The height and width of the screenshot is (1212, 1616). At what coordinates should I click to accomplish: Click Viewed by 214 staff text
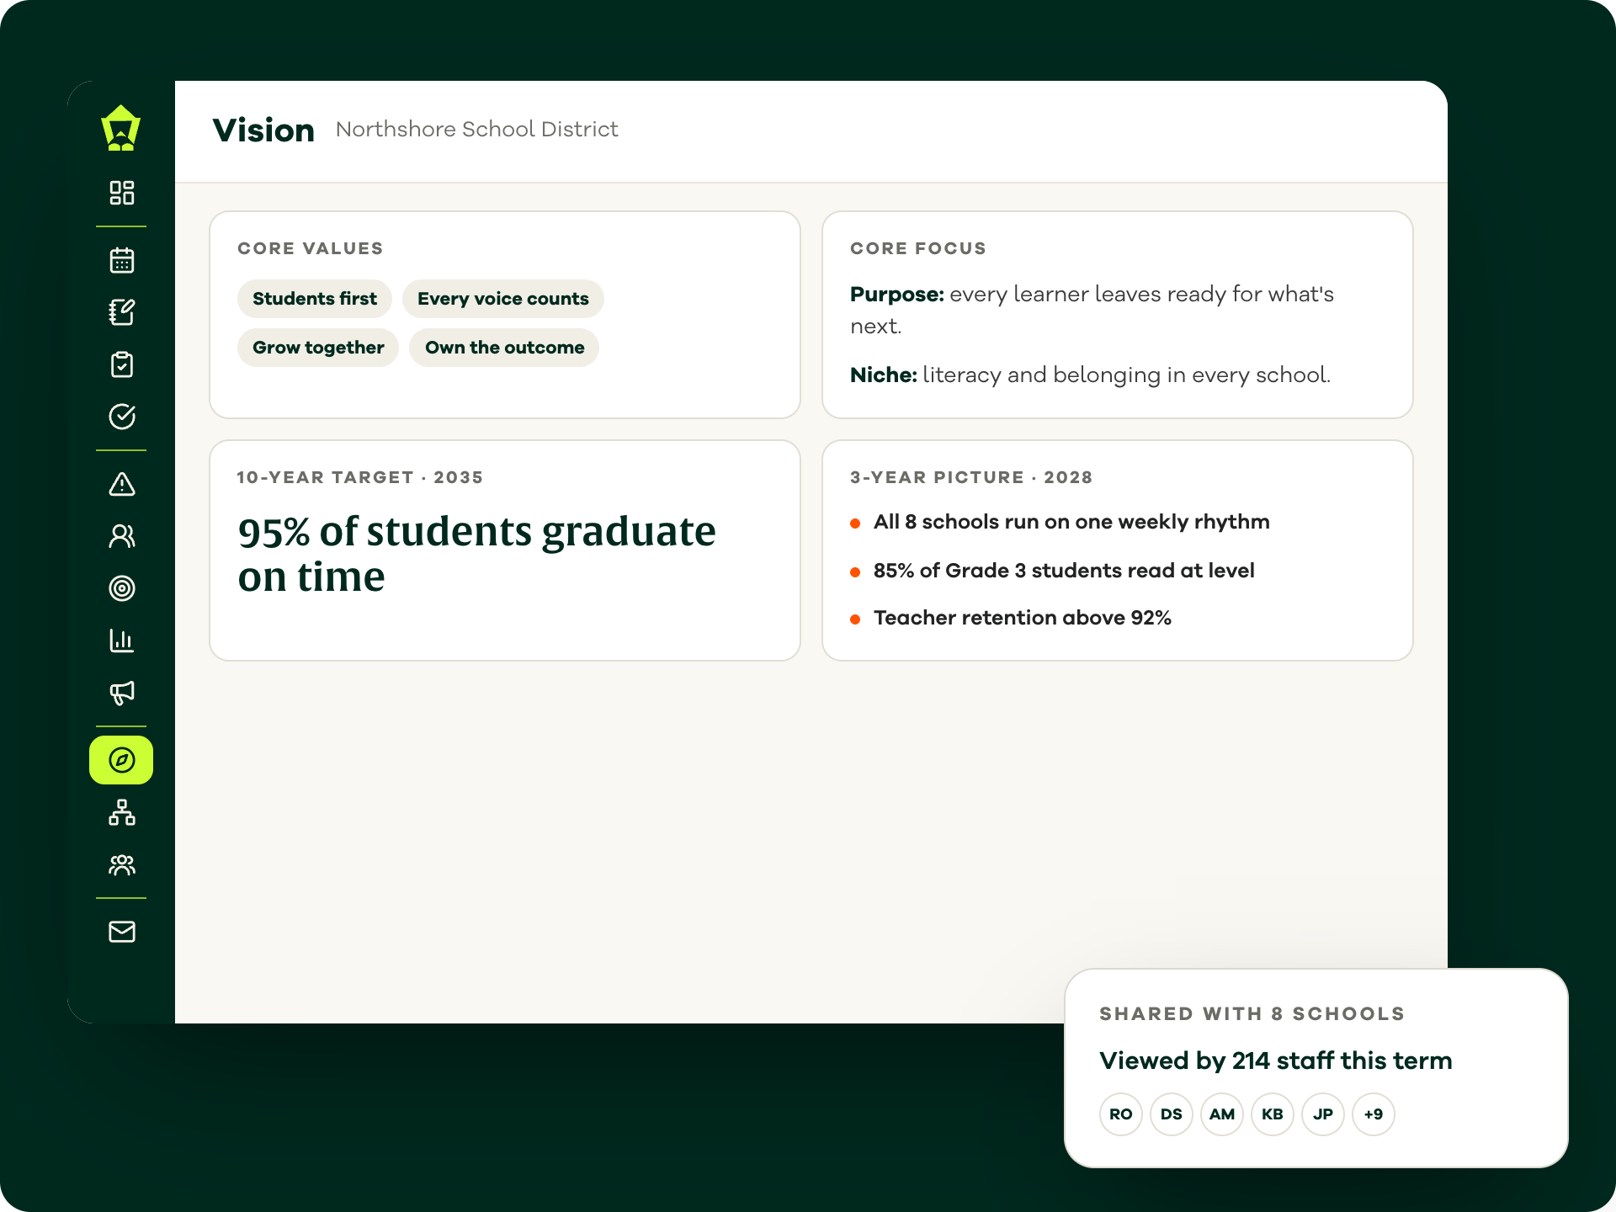[x=1276, y=1060]
